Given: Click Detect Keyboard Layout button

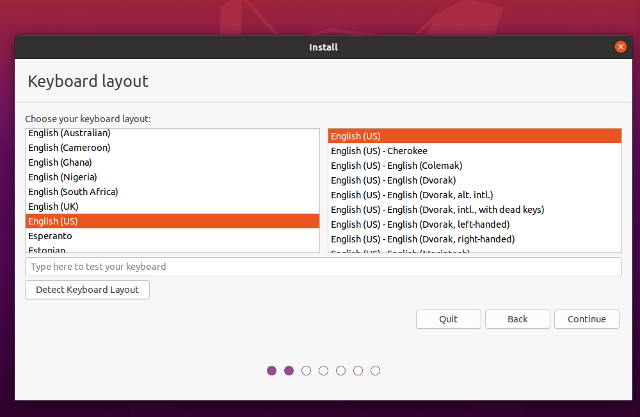Looking at the screenshot, I should [87, 290].
